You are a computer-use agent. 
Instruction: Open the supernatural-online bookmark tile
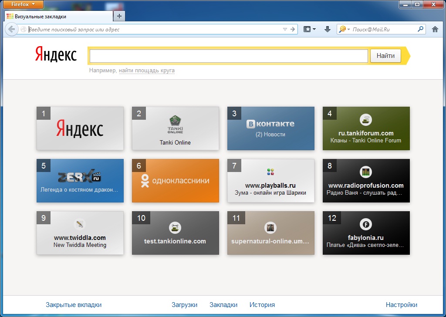click(x=271, y=233)
